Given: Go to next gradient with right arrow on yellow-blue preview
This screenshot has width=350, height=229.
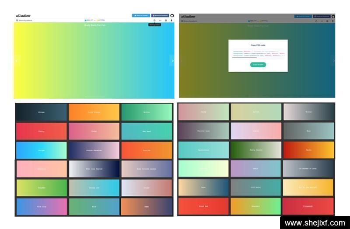Looking at the screenshot, I should (x=172, y=61).
